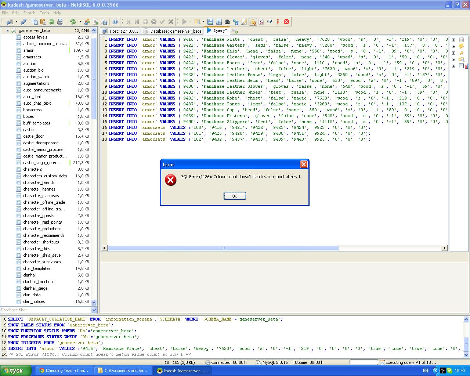Viewport: 470px width, 376px height.
Task: Click the Run SQL play icon
Action: 185,22
